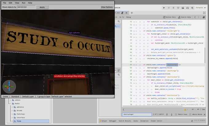Click the methods filter search icon
This screenshot has width=209, height=126.
coord(119,75)
